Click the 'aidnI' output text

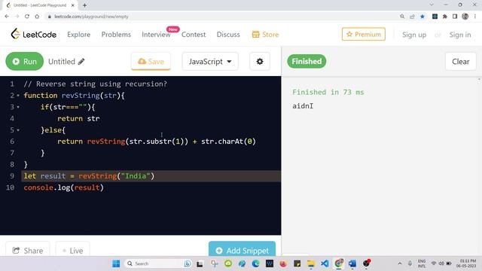[x=303, y=106]
